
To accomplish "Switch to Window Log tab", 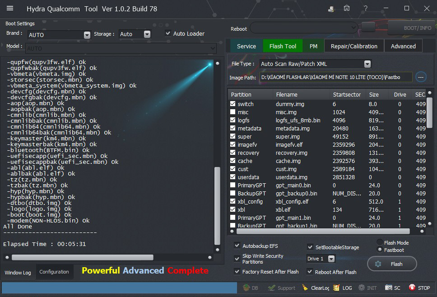I will click(18, 273).
